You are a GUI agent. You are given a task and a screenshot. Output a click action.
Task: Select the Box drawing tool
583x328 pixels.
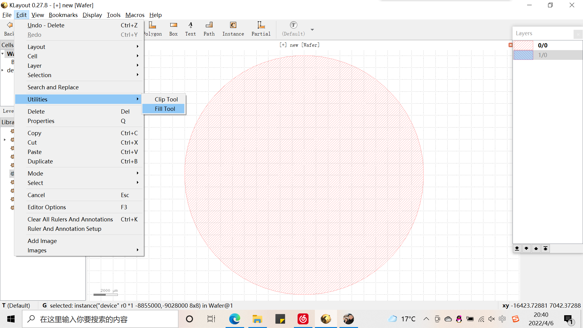[173, 29]
